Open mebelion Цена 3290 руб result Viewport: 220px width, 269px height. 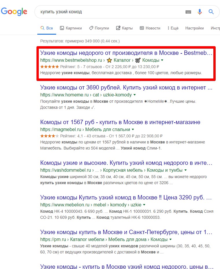(126, 197)
